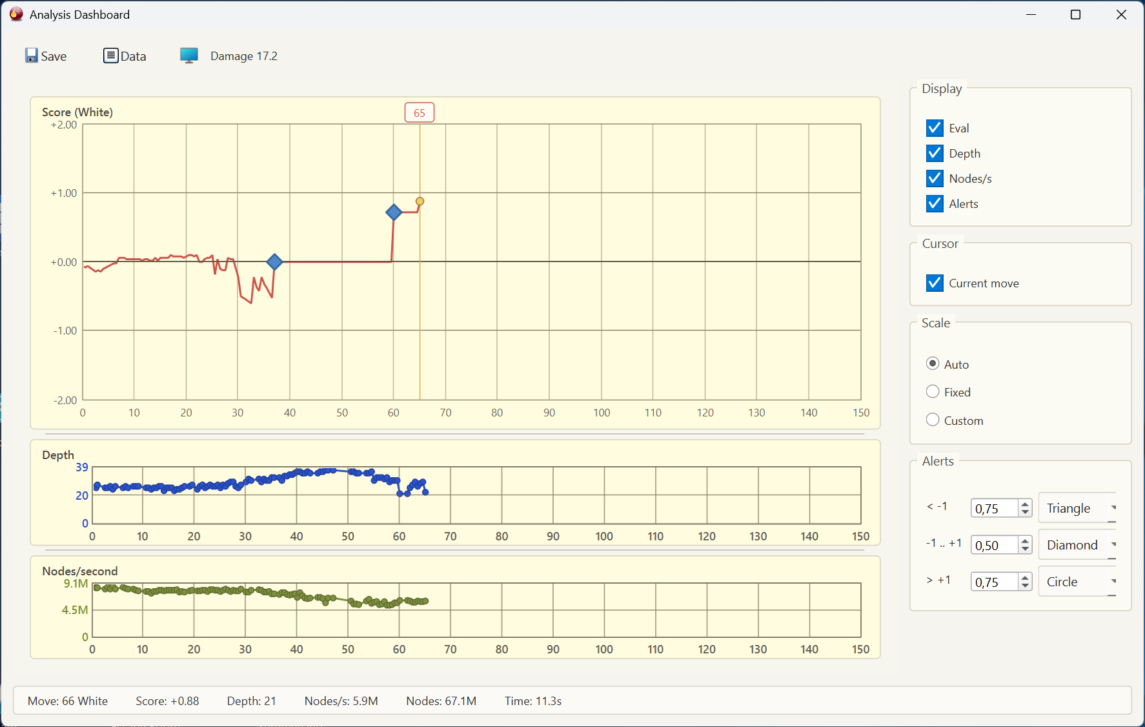Image resolution: width=1145 pixels, height=727 pixels.
Task: Click the 0,50 alert threshold field
Action: [995, 546]
